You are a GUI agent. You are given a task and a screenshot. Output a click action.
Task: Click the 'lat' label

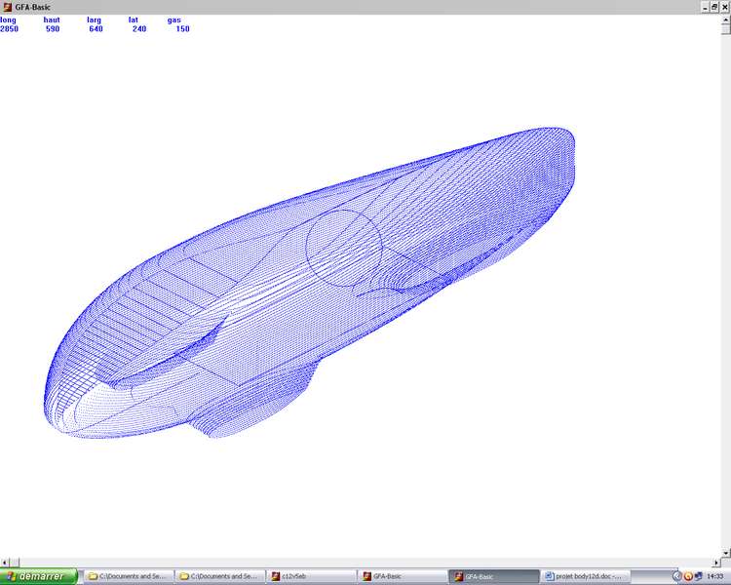(134, 20)
